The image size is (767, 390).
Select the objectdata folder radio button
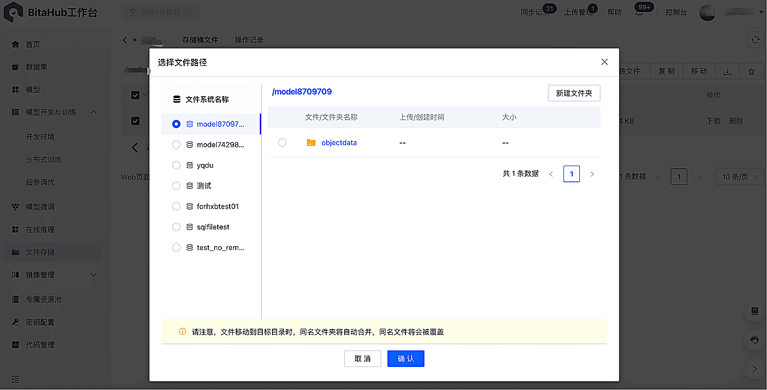[282, 143]
